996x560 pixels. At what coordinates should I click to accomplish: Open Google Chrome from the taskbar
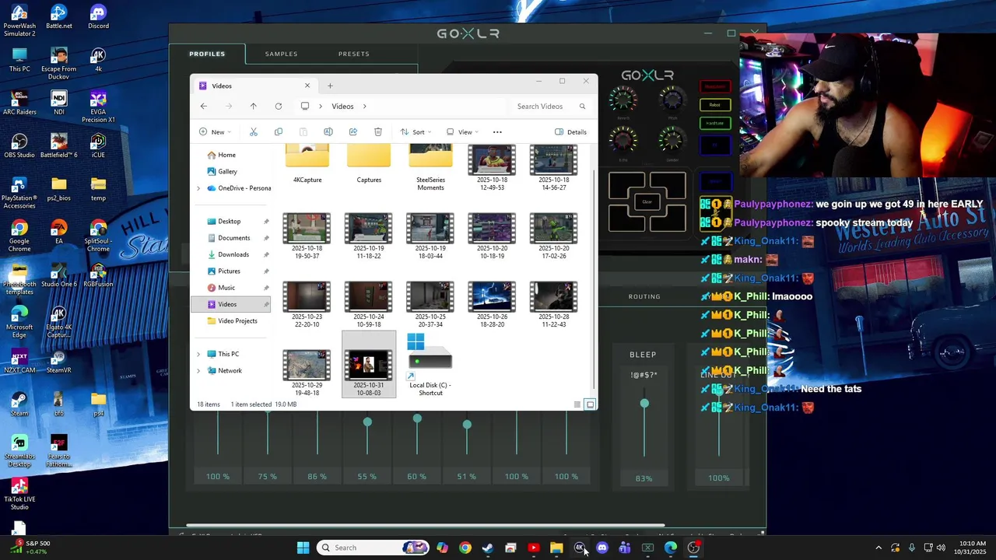[x=465, y=548]
